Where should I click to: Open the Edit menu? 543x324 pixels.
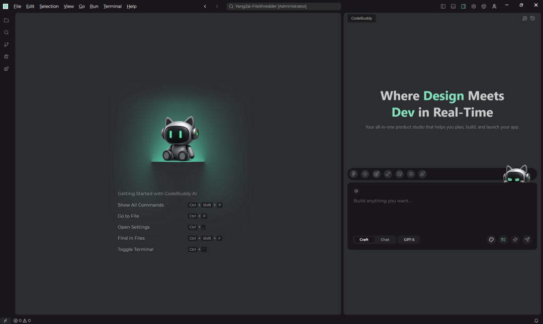(30, 6)
